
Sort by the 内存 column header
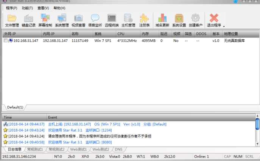tap(149, 34)
